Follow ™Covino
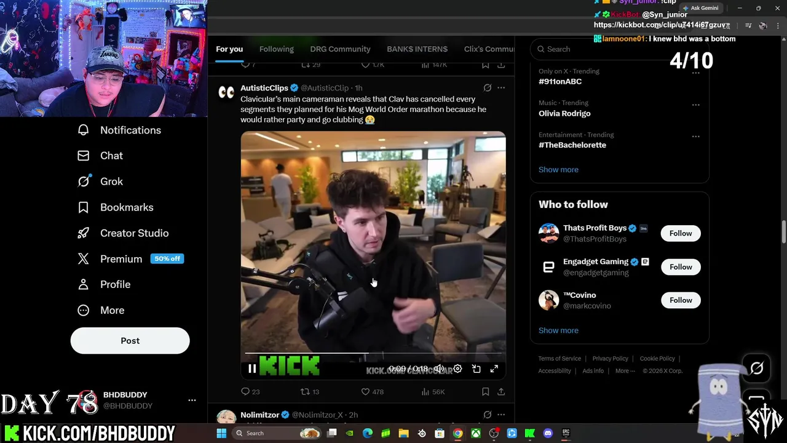The height and width of the screenshot is (443, 787). tap(681, 300)
